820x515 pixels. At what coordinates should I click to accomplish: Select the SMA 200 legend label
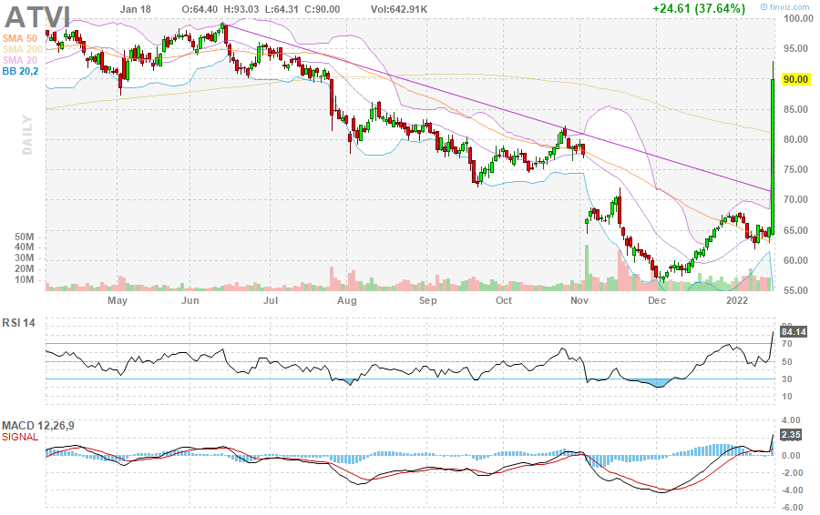[x=23, y=50]
